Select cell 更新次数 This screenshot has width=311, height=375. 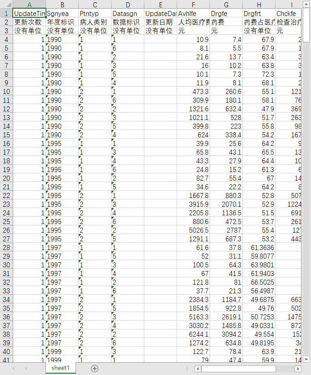point(29,22)
